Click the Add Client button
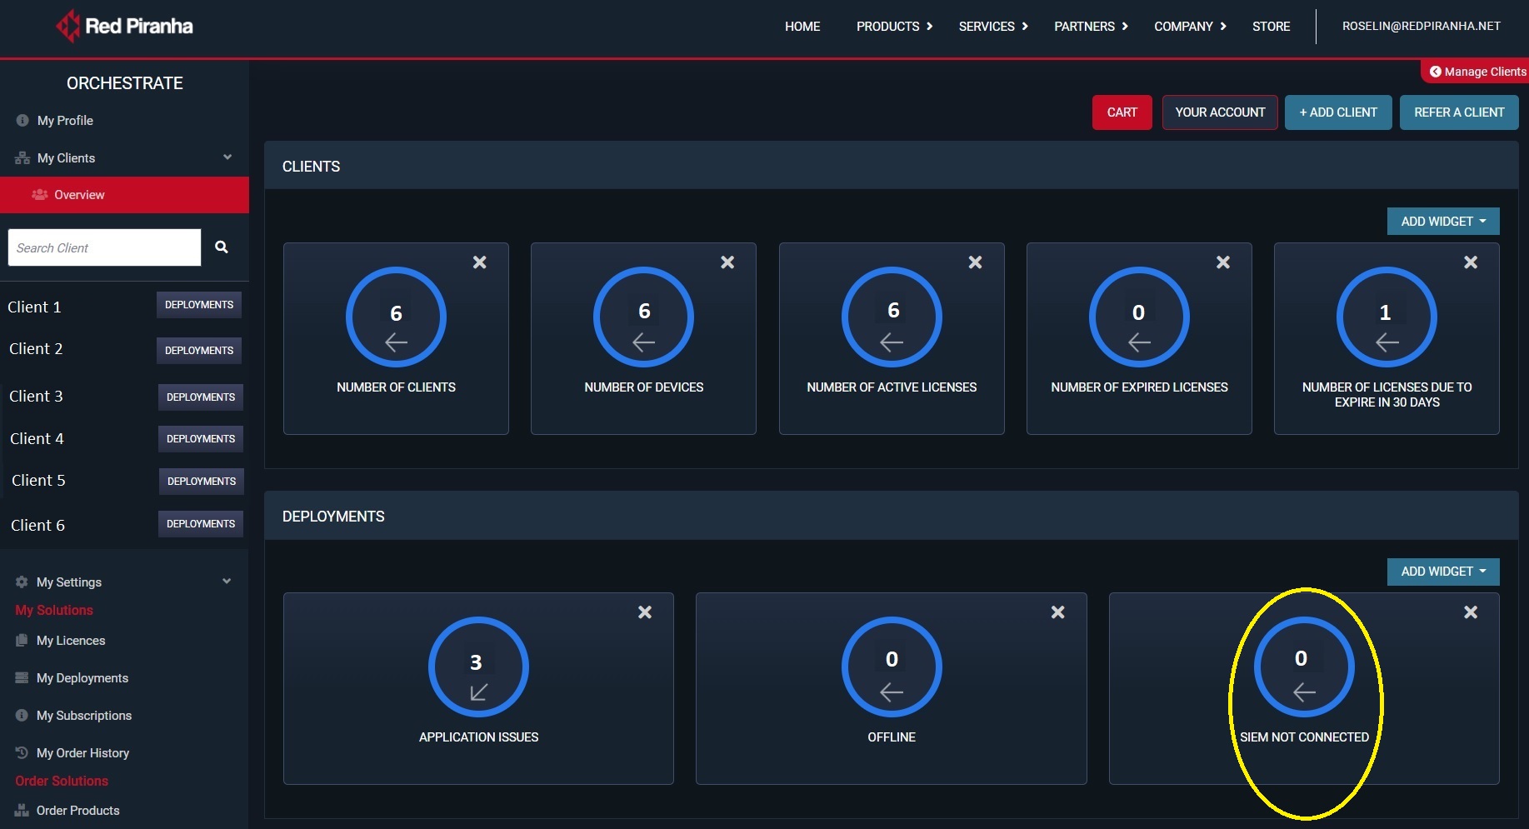The height and width of the screenshot is (829, 1529). [1338, 112]
